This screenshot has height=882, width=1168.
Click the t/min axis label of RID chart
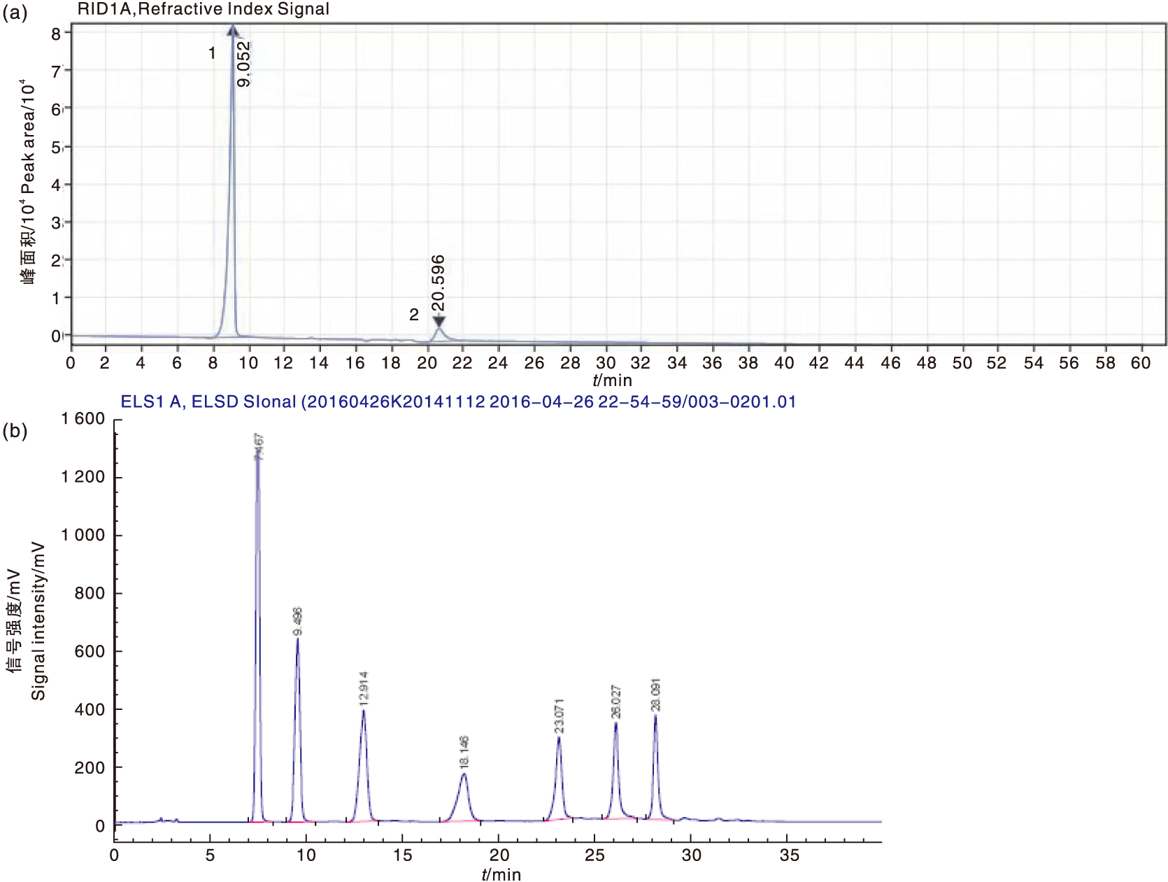pyautogui.click(x=612, y=380)
